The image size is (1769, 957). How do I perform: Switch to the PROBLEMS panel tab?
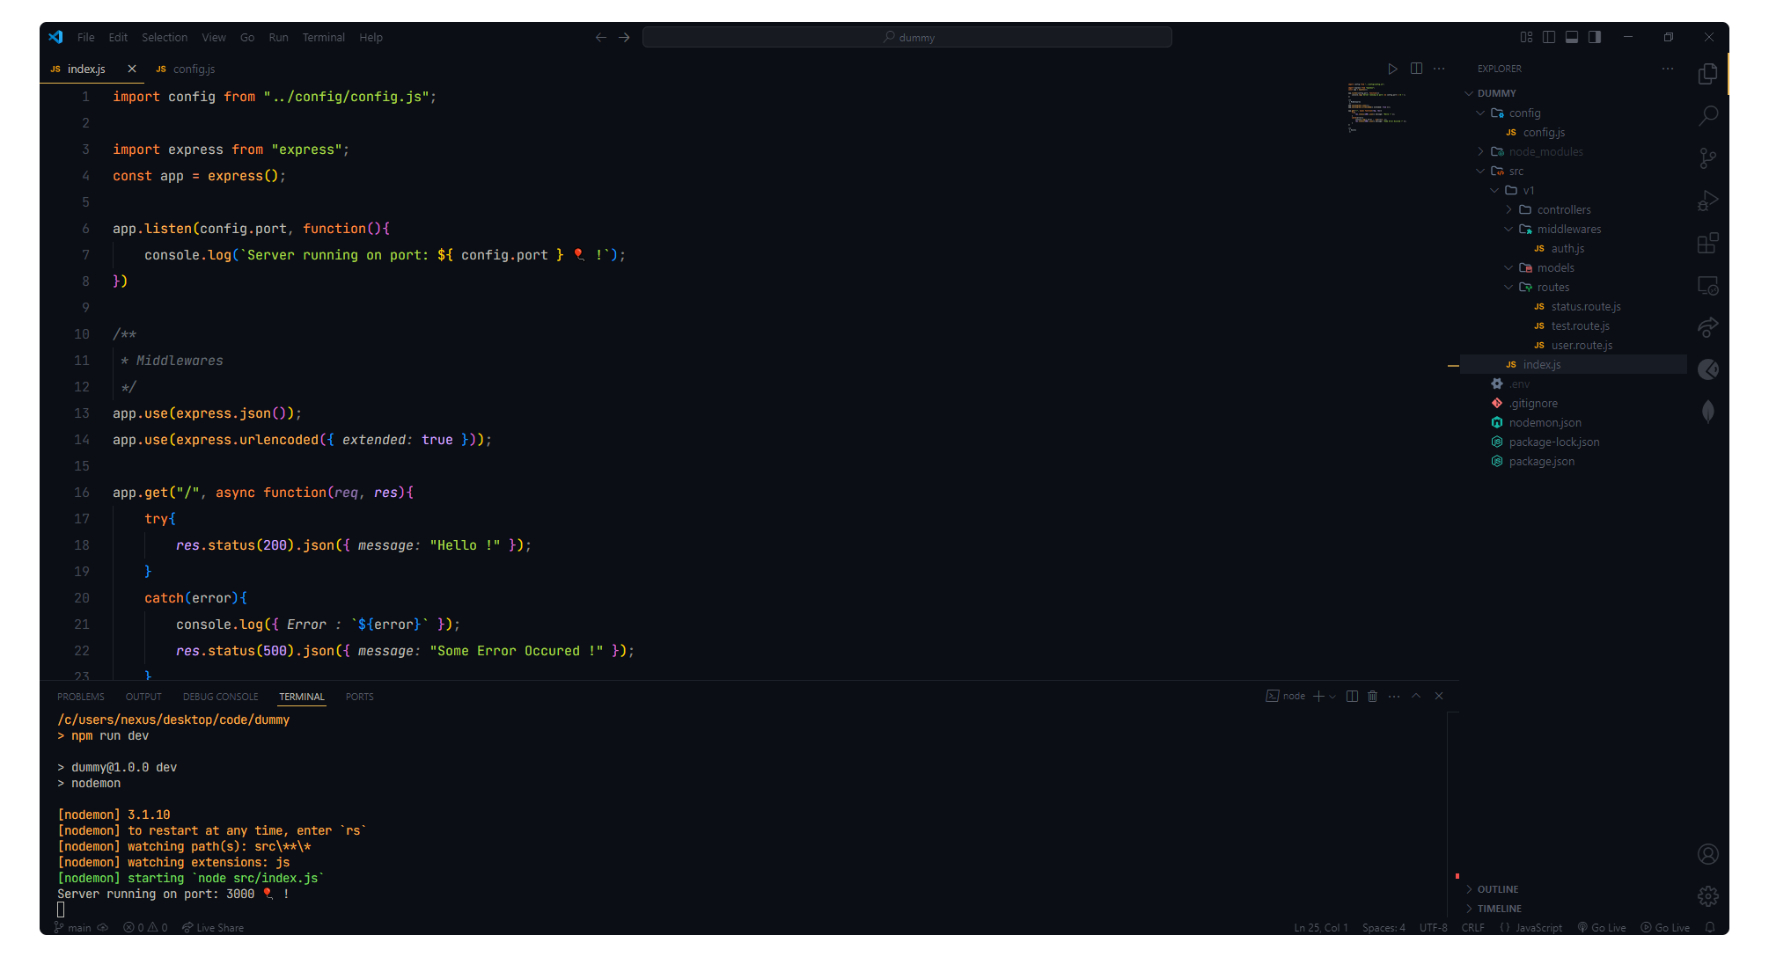point(81,697)
